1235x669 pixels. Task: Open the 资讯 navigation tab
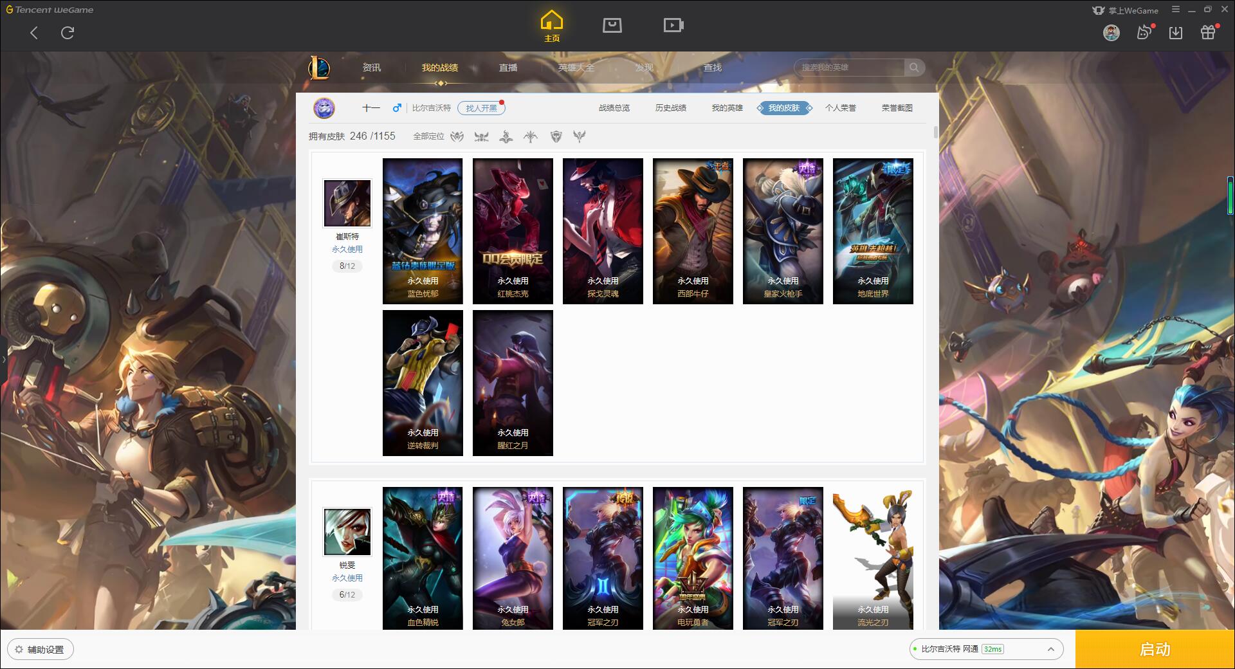pos(371,68)
